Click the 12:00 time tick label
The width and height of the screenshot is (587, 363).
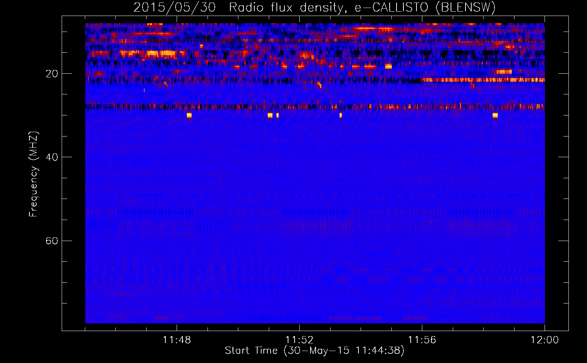(545, 340)
